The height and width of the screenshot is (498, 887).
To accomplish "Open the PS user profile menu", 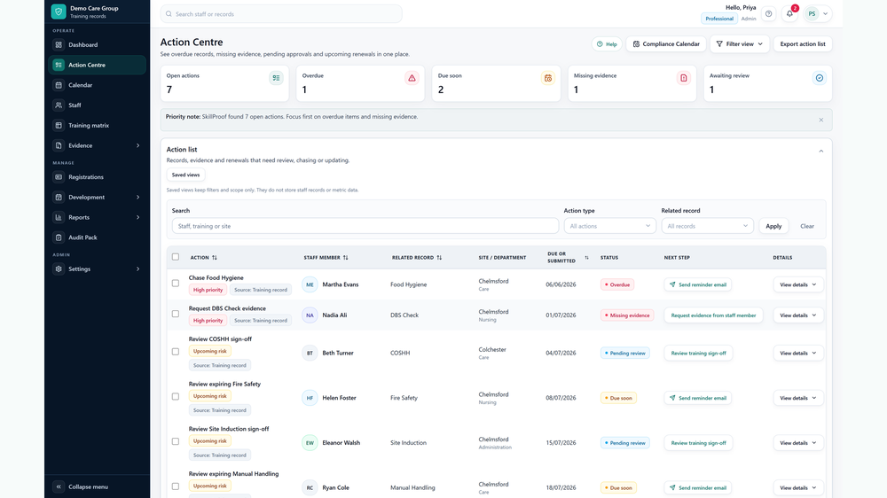I will [818, 14].
